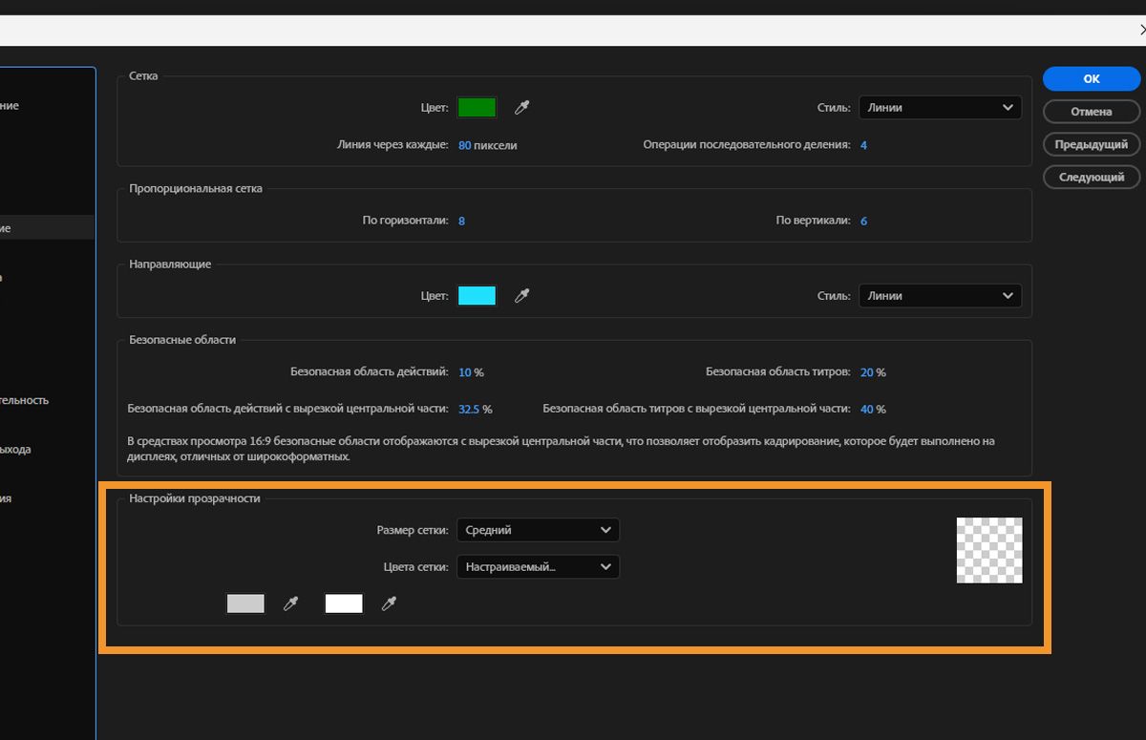Edit title-safe center-cut value 40
The width and height of the screenshot is (1146, 740).
tap(867, 409)
